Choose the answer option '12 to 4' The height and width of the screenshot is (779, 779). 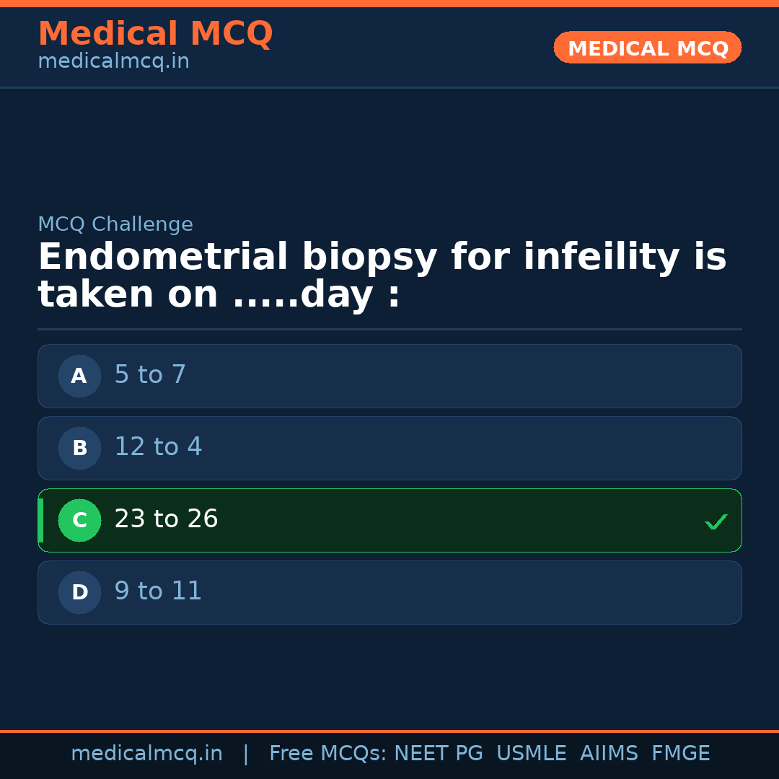click(389, 448)
